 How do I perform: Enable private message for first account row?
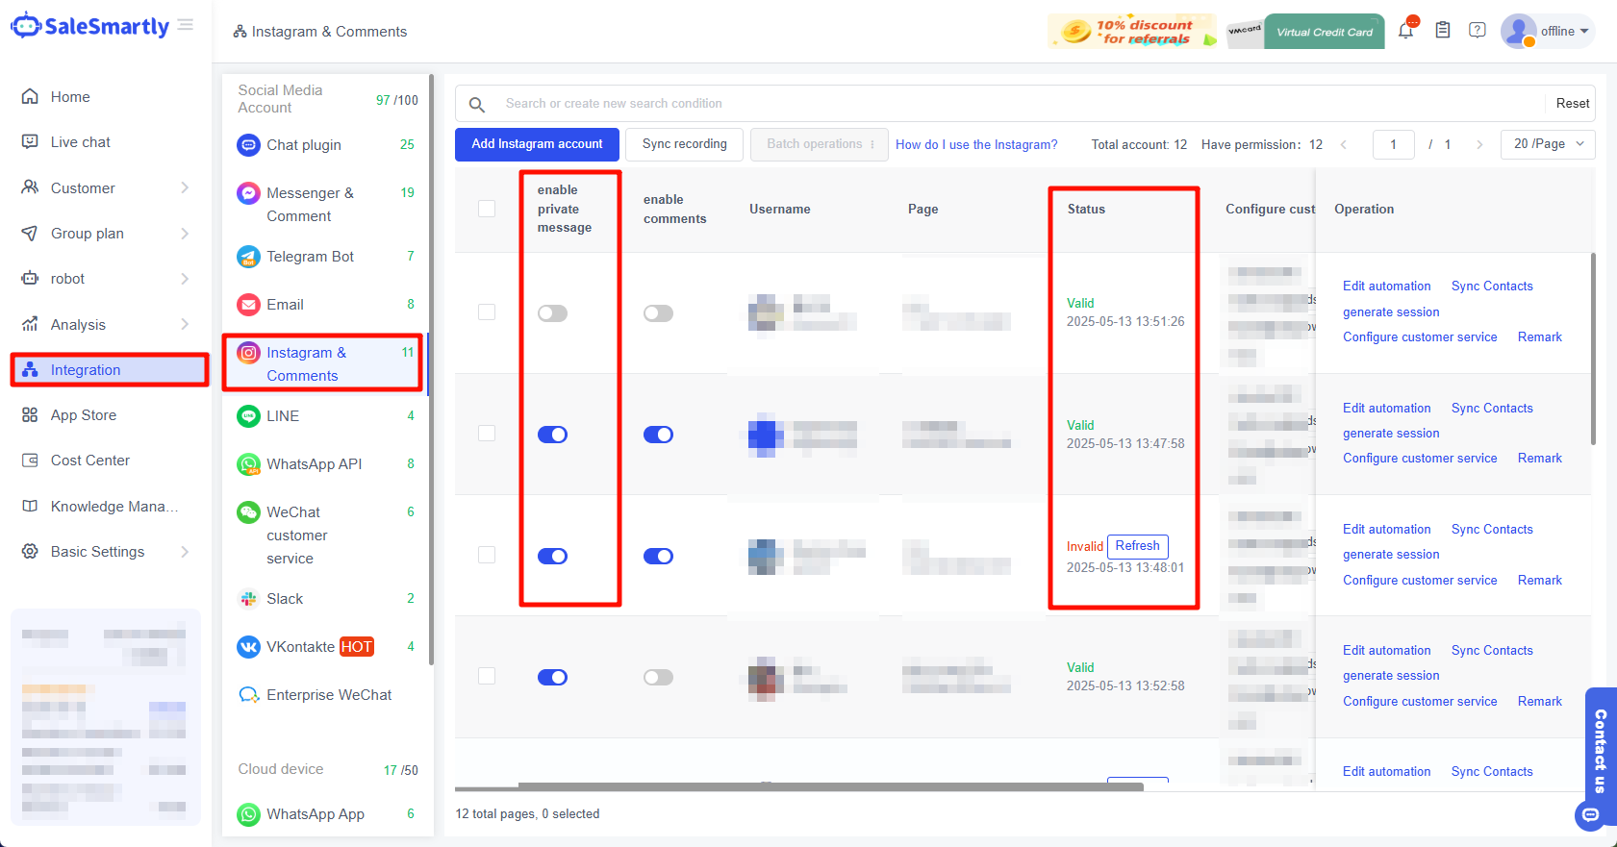click(552, 313)
